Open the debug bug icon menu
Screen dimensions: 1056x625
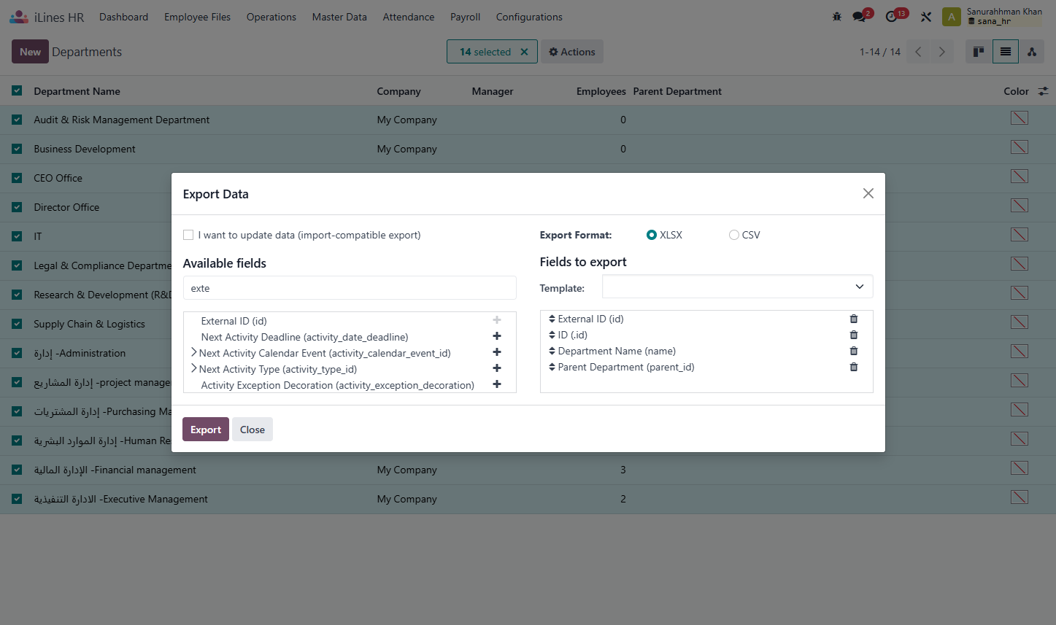[837, 17]
